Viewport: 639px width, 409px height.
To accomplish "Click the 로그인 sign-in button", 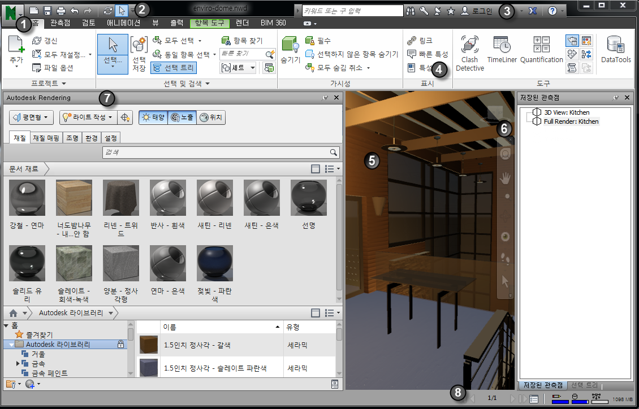I will point(477,11).
